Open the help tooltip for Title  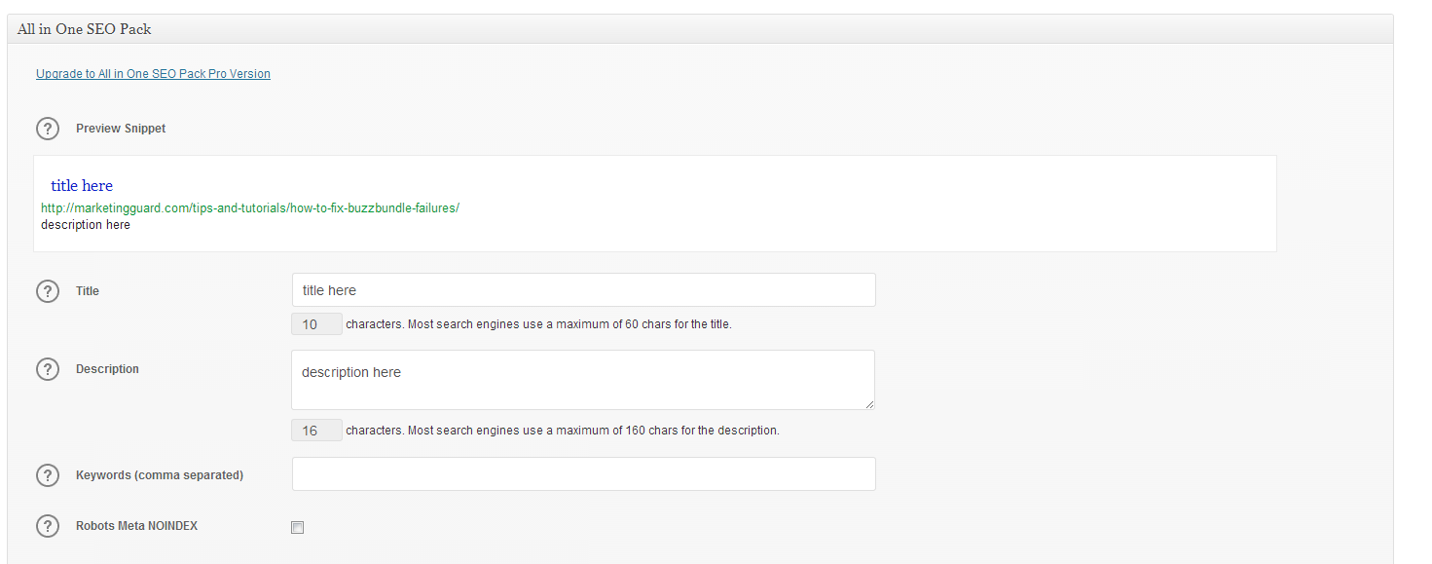pyautogui.click(x=48, y=291)
